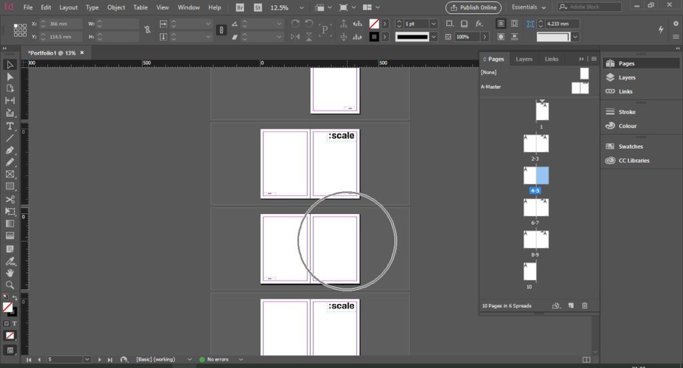Create a new page in Pages panel
683x368 pixels.
click(x=571, y=305)
